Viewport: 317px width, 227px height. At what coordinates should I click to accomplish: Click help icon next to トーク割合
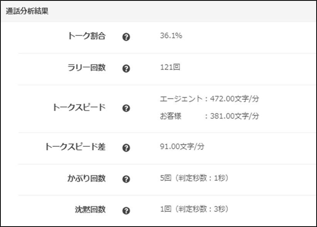tap(126, 37)
